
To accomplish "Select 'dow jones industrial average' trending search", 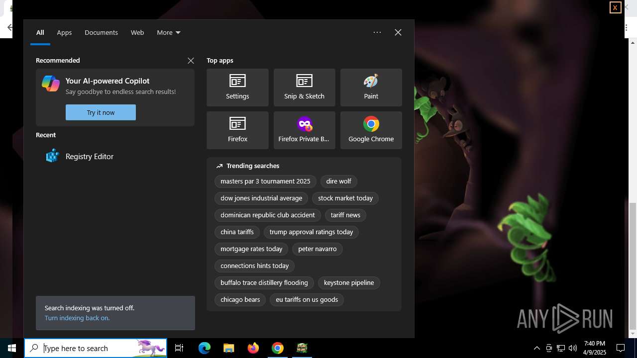I will [261, 198].
